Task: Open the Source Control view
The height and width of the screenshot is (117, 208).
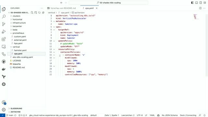Action: 4,24
